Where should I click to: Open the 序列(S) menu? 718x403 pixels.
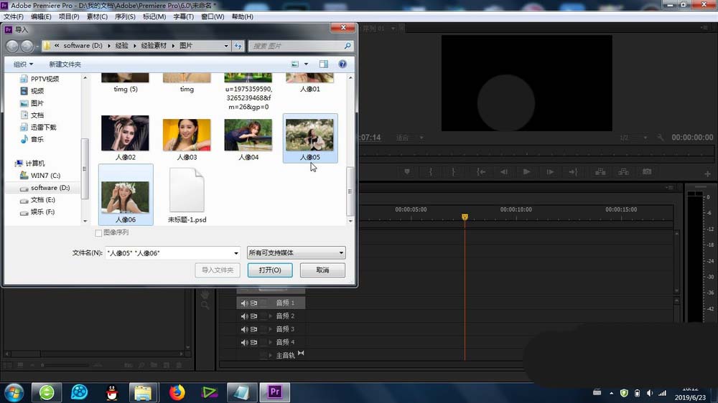coord(125,16)
